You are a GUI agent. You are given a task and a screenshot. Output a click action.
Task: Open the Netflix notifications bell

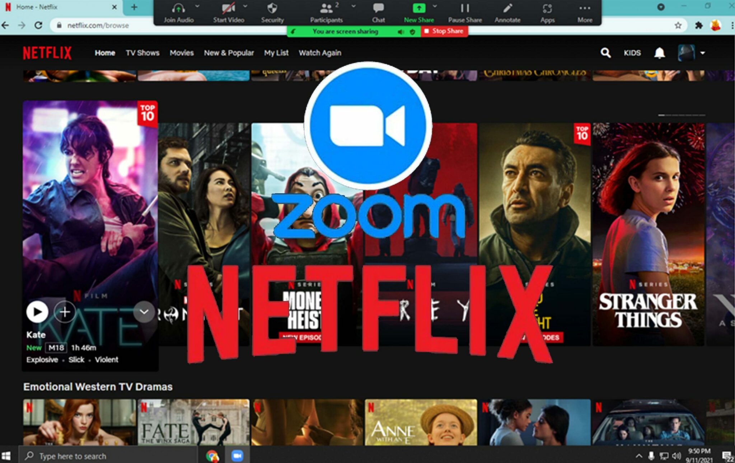click(659, 53)
